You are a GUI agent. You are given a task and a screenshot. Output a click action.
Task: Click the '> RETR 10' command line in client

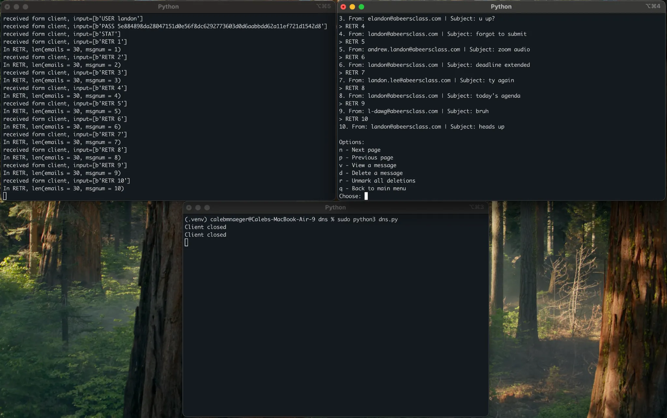coord(353,119)
